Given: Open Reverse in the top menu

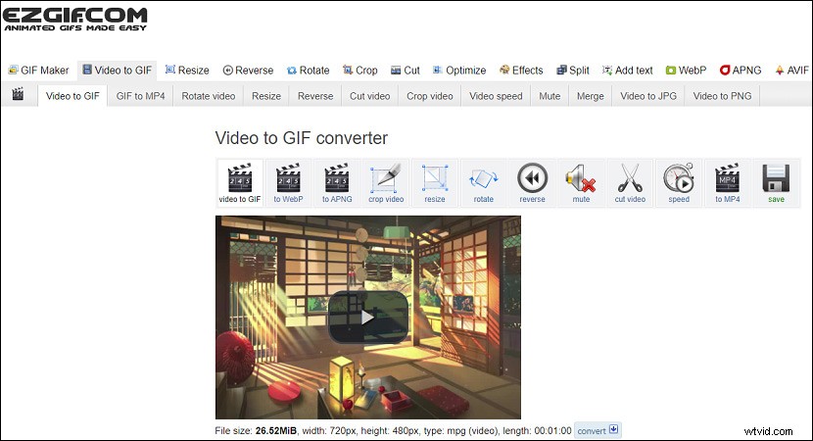Looking at the screenshot, I should coord(248,70).
